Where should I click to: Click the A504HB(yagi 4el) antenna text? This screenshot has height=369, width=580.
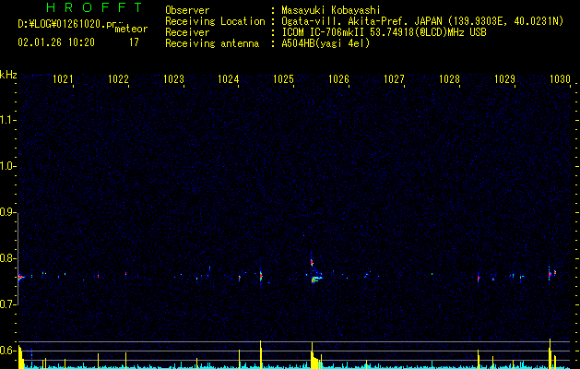pos(326,43)
